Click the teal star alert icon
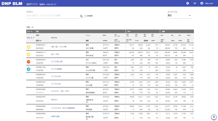This screenshot has width=218, height=121. click(x=28, y=69)
